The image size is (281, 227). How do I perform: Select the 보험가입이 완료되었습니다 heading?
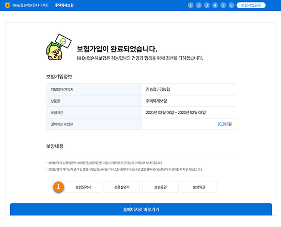click(117, 49)
